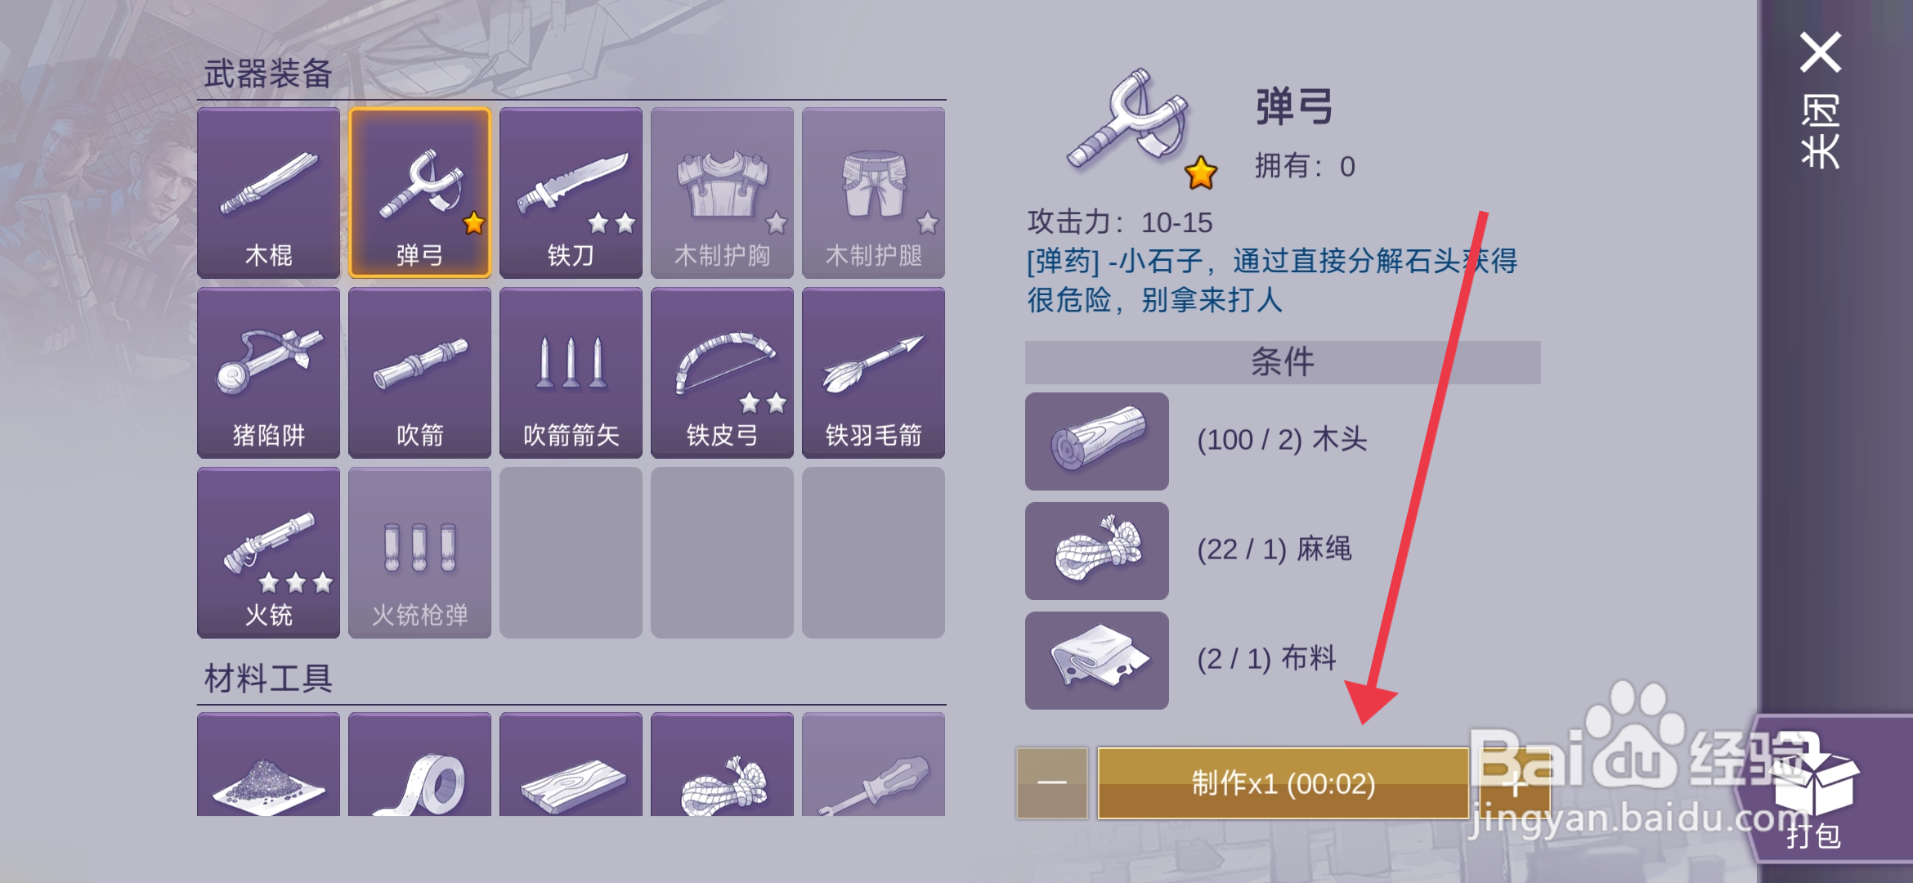Close the crafting panel via 关闭
This screenshot has width=1913, height=883.
click(1821, 100)
